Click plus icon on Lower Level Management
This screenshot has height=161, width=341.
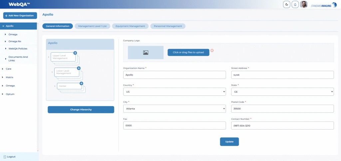[79, 68]
